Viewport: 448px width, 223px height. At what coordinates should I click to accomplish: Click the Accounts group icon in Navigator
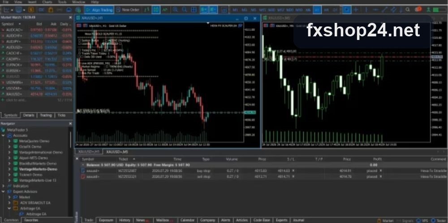click(9, 136)
